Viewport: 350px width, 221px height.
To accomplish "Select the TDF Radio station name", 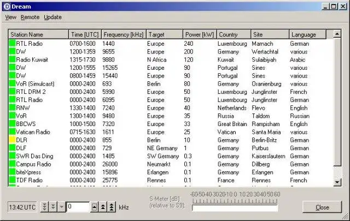I will pos(29,180).
